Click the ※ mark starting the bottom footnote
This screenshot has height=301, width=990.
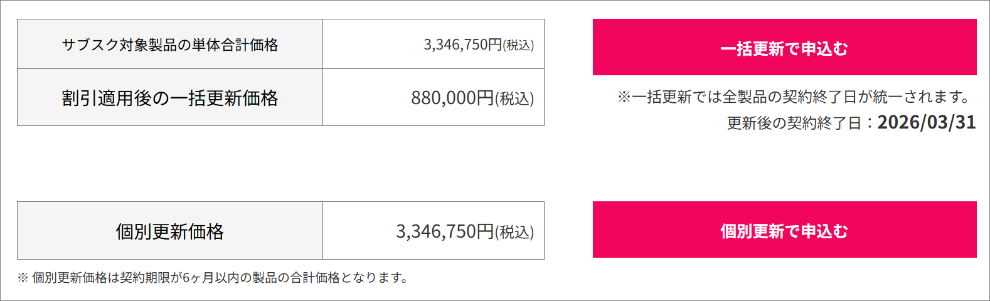point(23,278)
